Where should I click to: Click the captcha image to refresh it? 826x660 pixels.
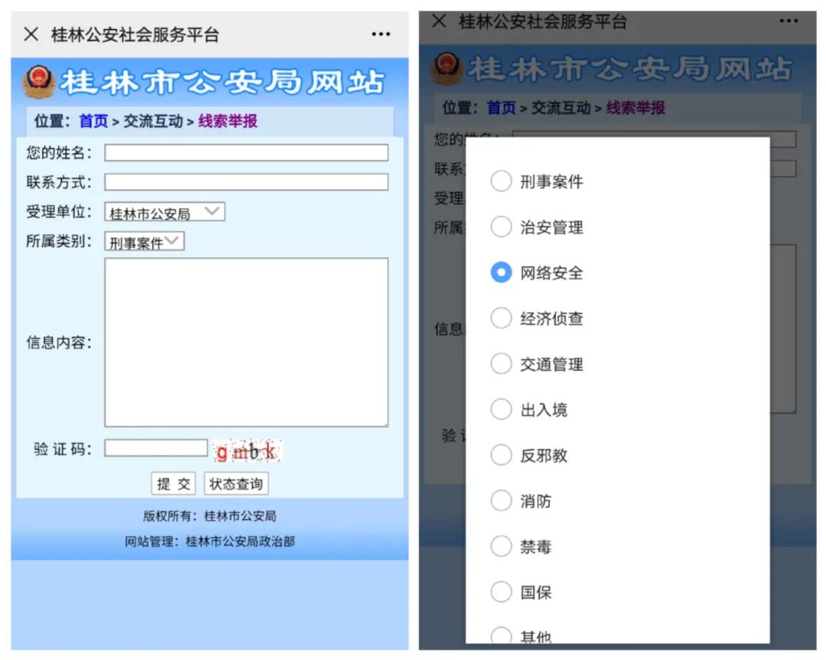[248, 450]
